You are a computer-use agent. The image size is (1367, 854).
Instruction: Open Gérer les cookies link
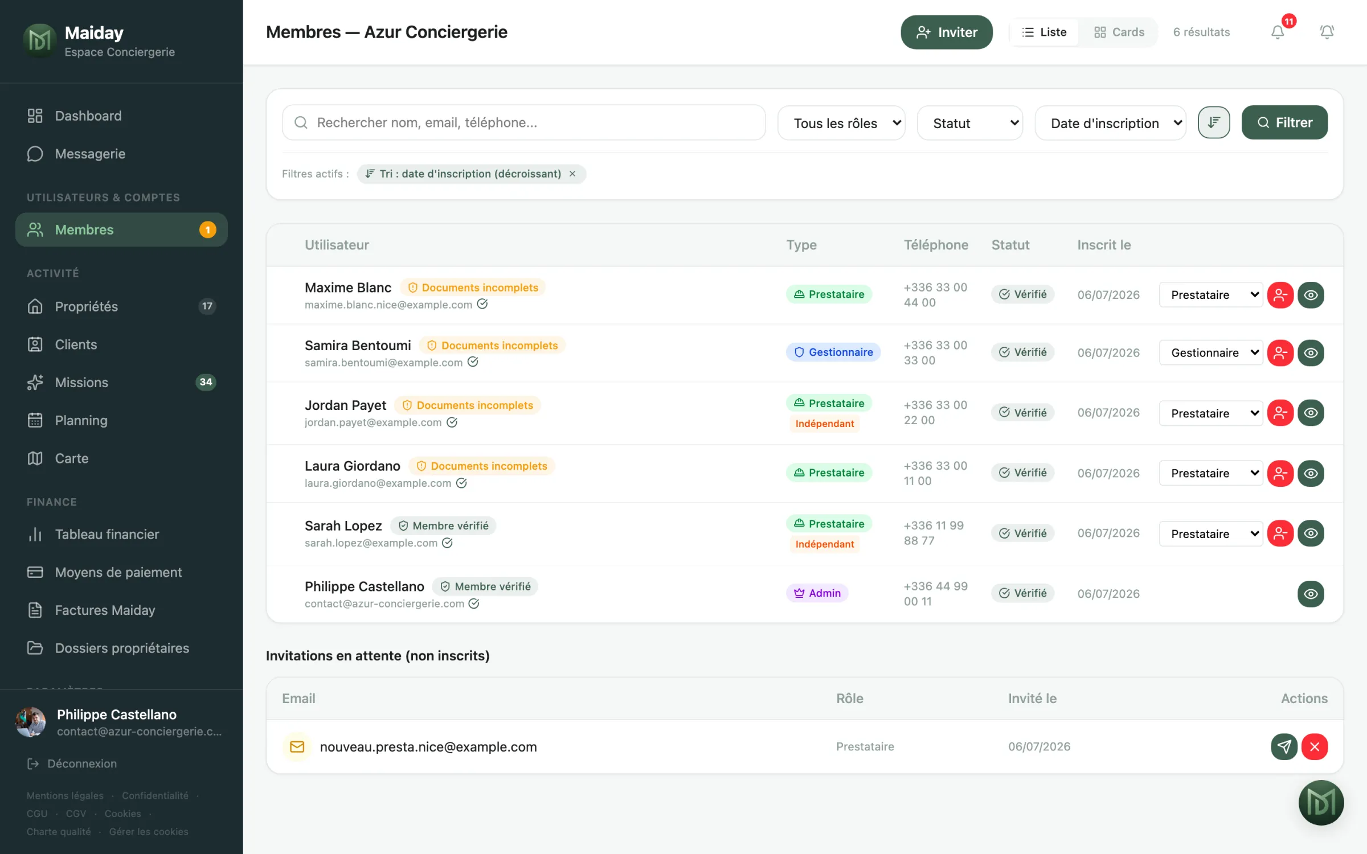pos(148,832)
